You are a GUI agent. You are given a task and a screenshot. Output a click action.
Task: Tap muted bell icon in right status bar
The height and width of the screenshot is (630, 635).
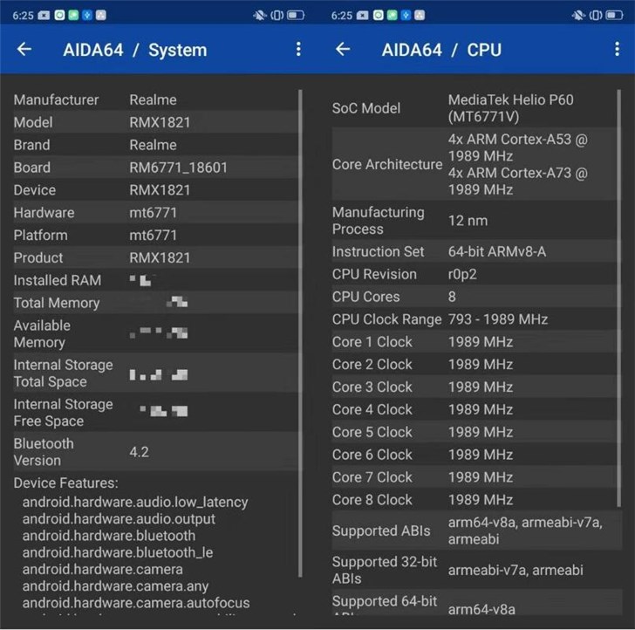578,16
